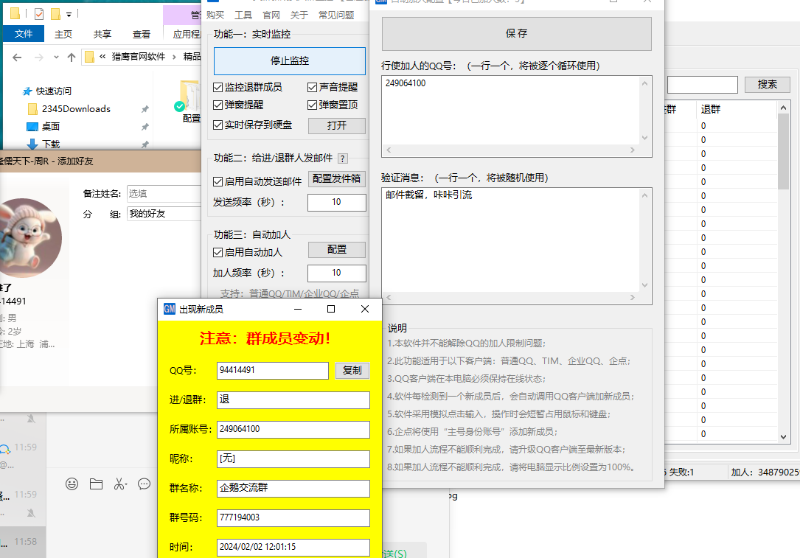Click the back navigation arrow in File Explorer
Image resolution: width=800 pixels, height=558 pixels.
coord(17,57)
